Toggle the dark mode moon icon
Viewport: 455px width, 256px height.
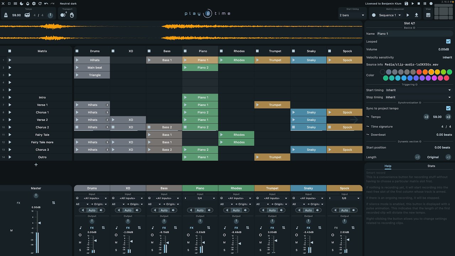22,4
